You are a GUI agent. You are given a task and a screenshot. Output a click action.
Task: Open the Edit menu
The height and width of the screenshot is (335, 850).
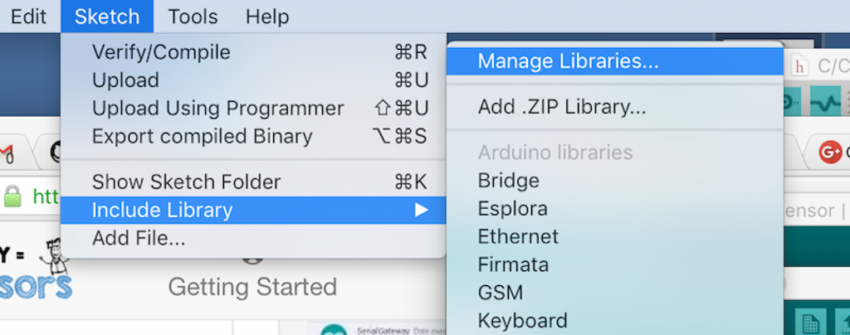28,17
